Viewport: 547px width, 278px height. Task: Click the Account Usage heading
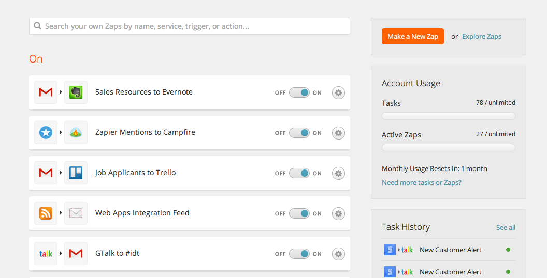pyautogui.click(x=411, y=84)
